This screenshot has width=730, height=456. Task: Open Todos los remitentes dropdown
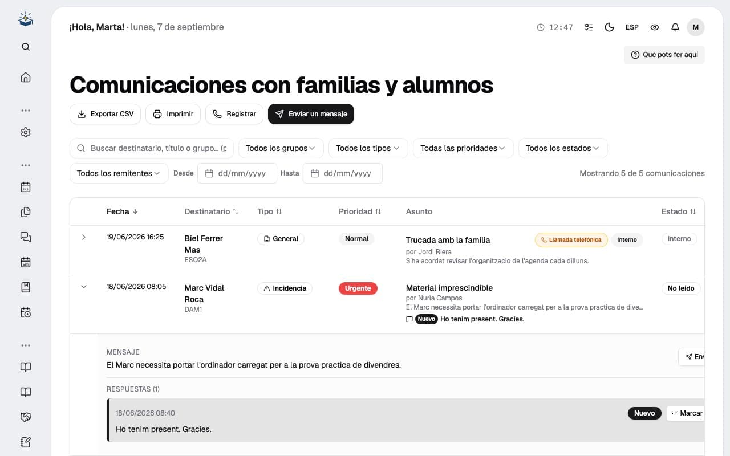119,173
